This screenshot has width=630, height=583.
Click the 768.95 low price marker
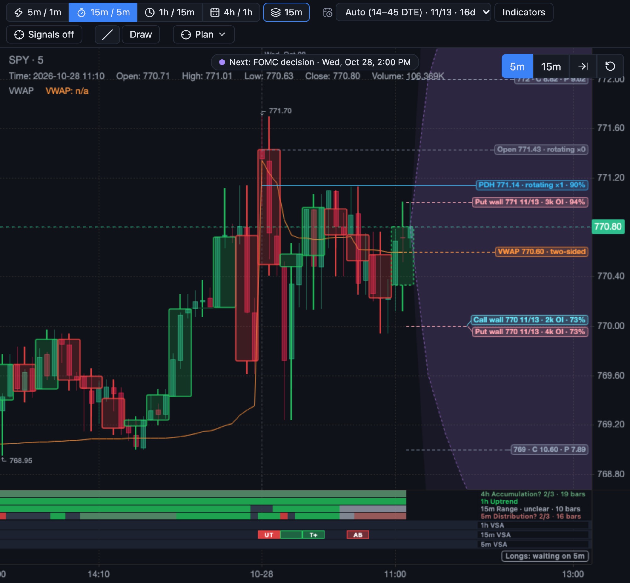coord(21,460)
